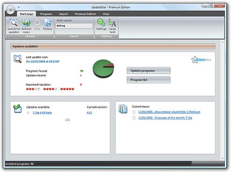This screenshot has height=173, width=231.
Task: Click the magnifier icon beside Last update scan
Action: 18,59
